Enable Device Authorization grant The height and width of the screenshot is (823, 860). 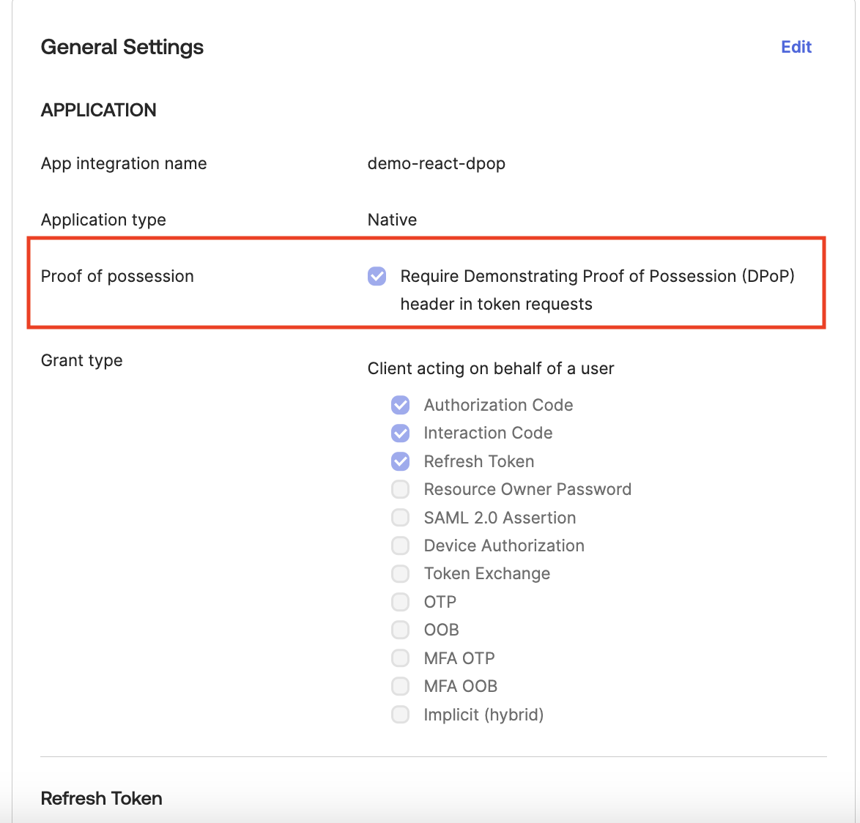[401, 545]
